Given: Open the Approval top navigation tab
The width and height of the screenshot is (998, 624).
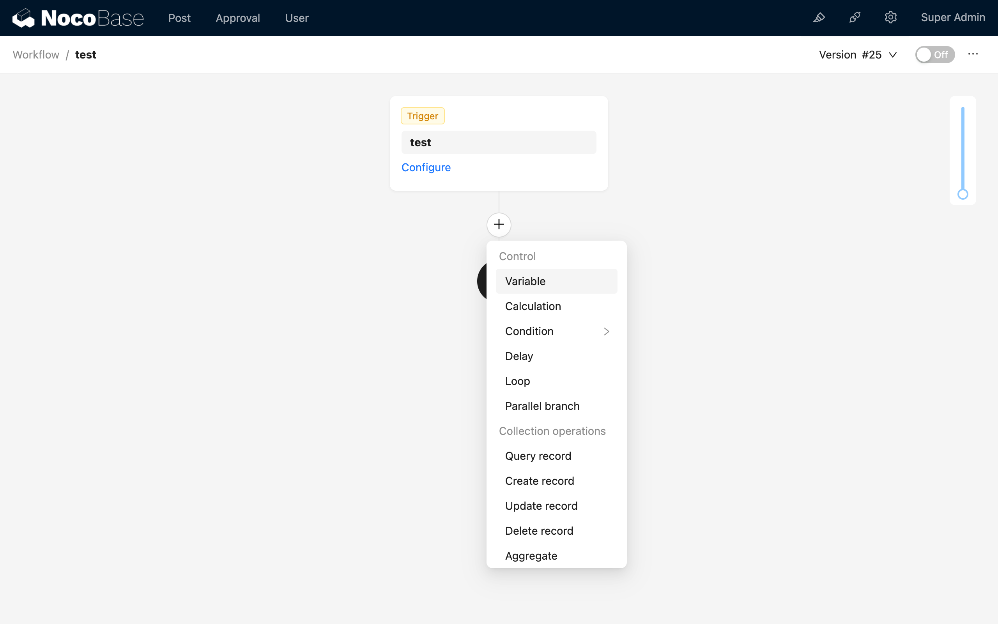Looking at the screenshot, I should [237, 18].
